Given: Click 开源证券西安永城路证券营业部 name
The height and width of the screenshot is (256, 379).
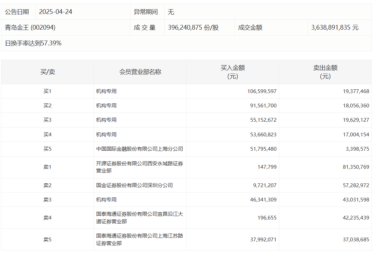Looking at the screenshot, I should (139, 167).
